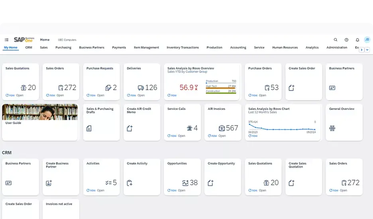Open the Human Resources tab
Screen dimensions: 373x219
pyautogui.click(x=285, y=47)
